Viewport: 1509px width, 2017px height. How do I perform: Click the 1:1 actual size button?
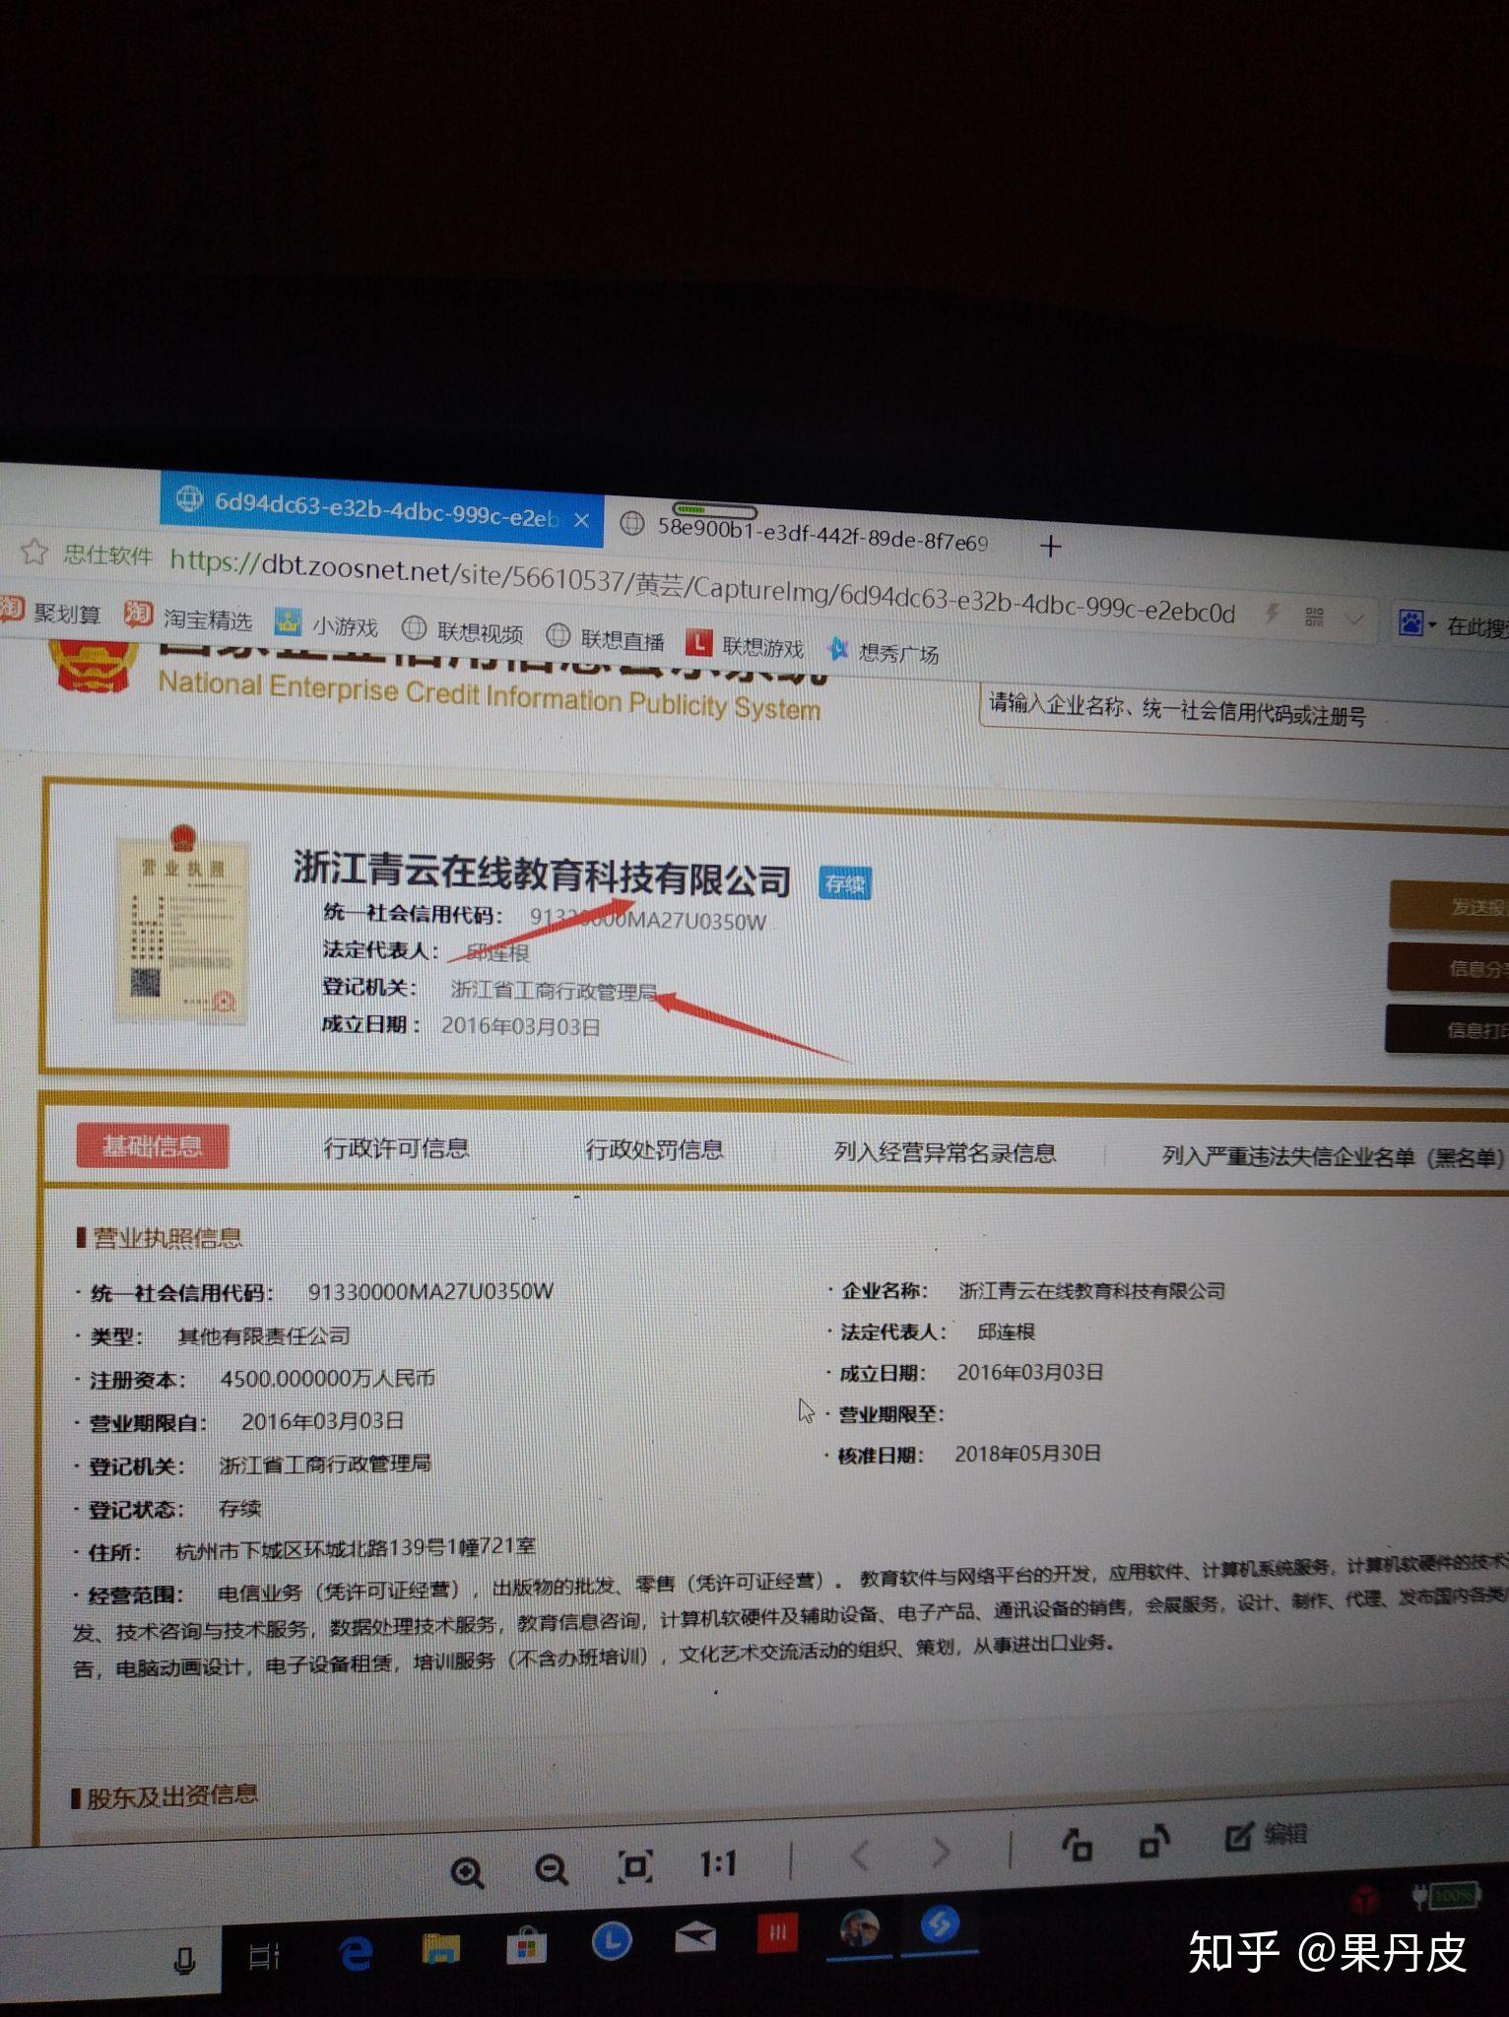point(718,1863)
